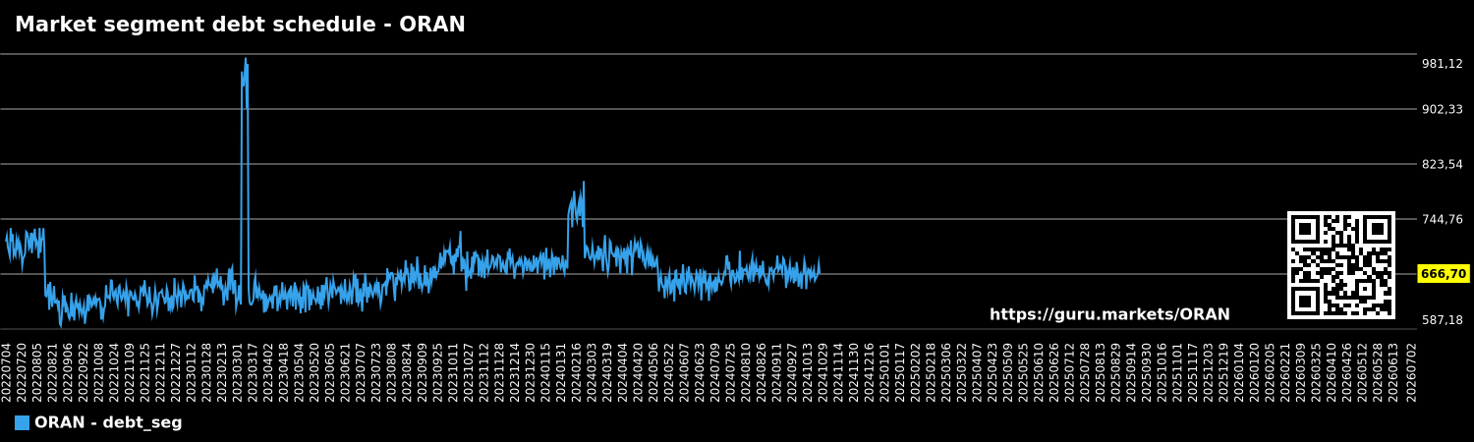
Task: Click the 20230301 date label on the x-axis
Action: (238, 371)
